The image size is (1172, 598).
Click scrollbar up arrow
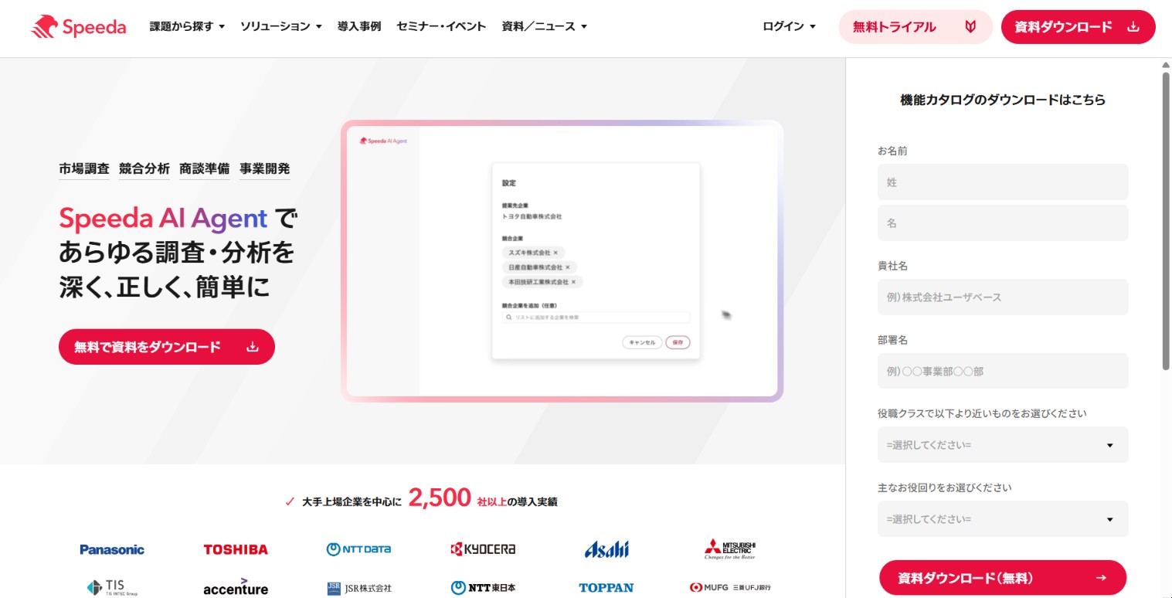[1166, 65]
